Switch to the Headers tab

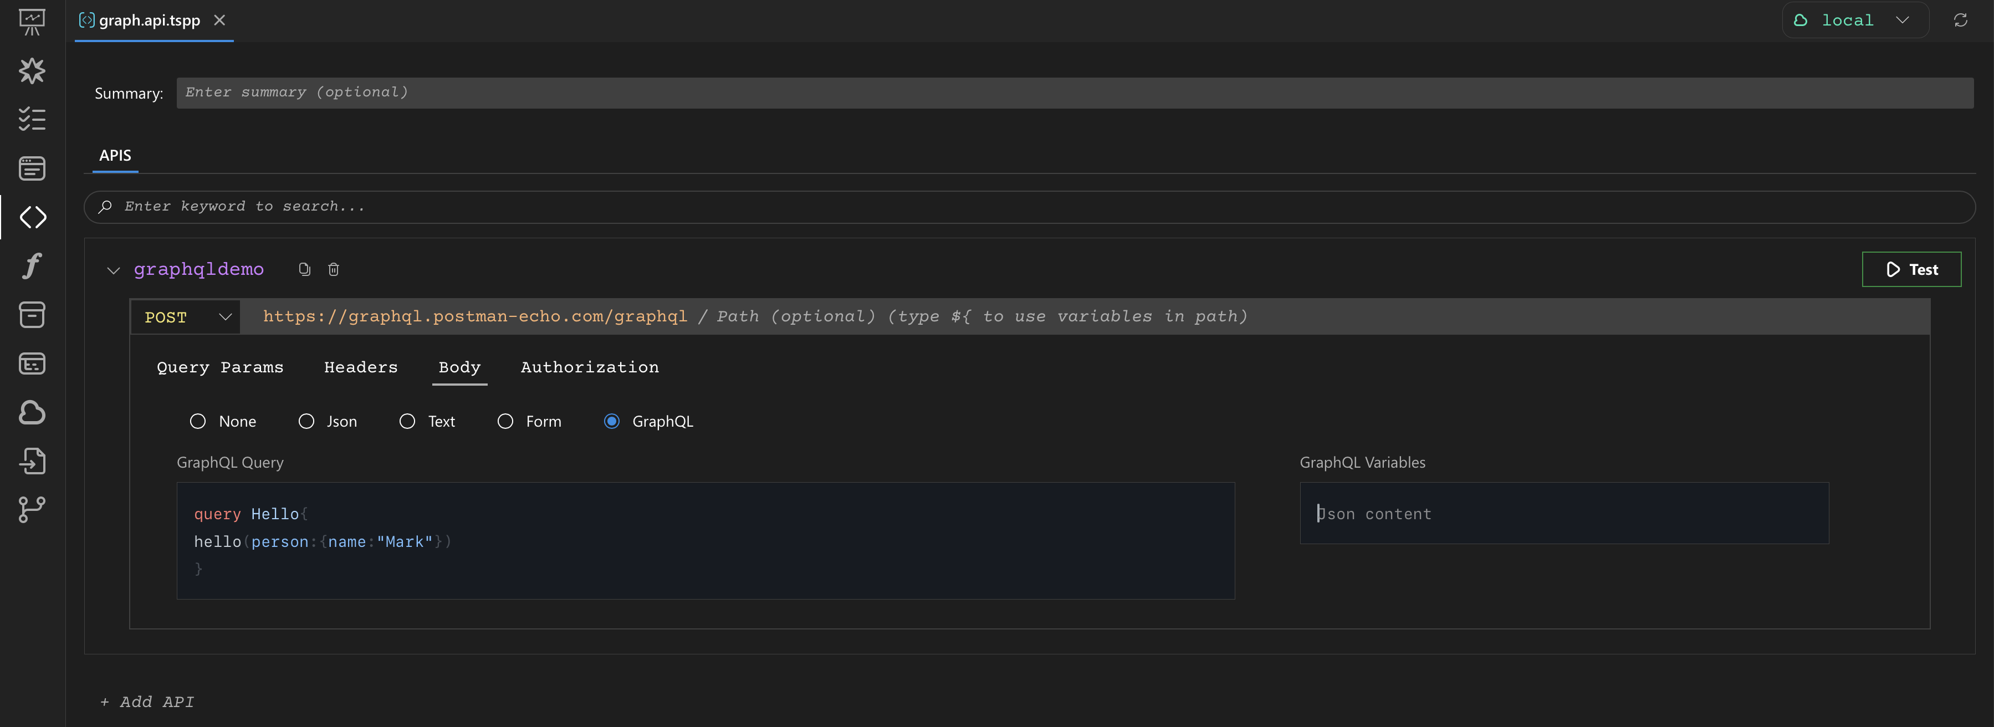tap(361, 368)
